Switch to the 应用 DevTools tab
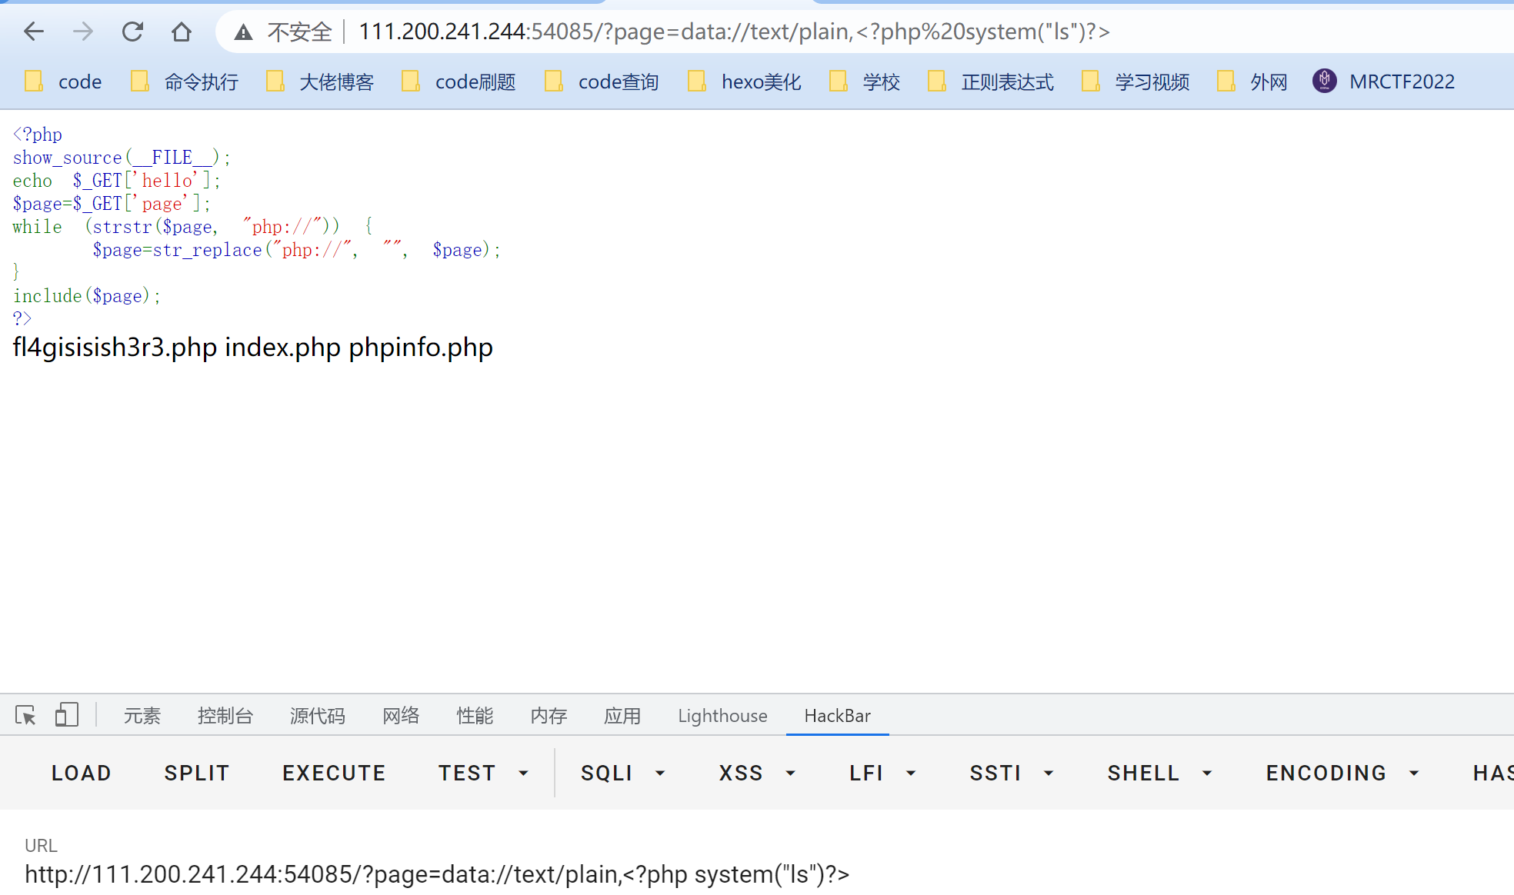 (622, 716)
